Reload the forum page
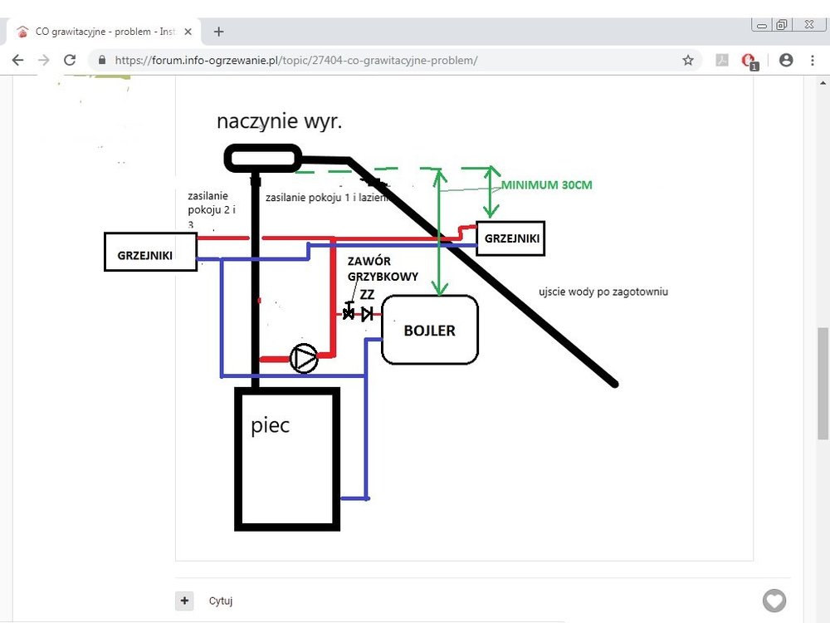Image resolution: width=830 pixels, height=623 pixels. pyautogui.click(x=70, y=60)
